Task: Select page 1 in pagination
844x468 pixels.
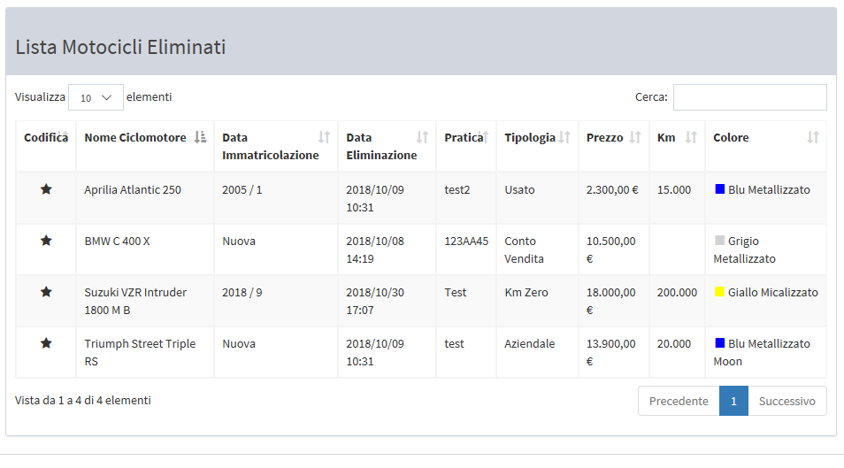Action: pos(733,401)
